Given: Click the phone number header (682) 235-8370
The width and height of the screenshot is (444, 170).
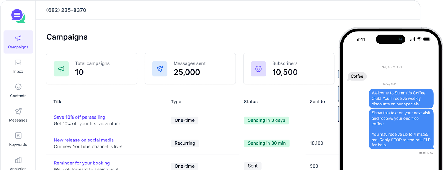Looking at the screenshot, I should pos(66,10).
